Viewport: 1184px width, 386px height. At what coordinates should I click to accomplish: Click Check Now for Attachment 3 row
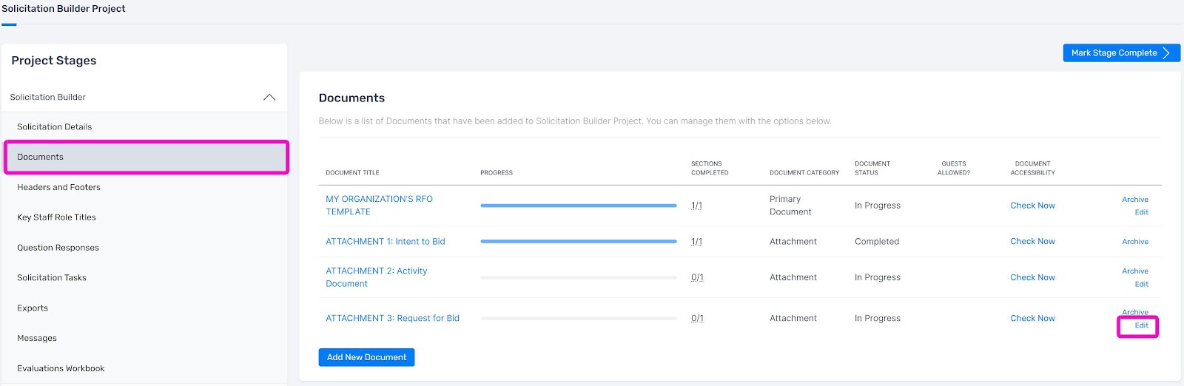click(1032, 318)
